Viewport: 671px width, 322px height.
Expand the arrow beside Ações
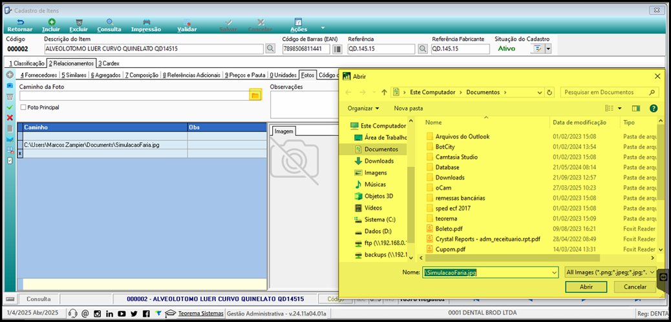(323, 28)
